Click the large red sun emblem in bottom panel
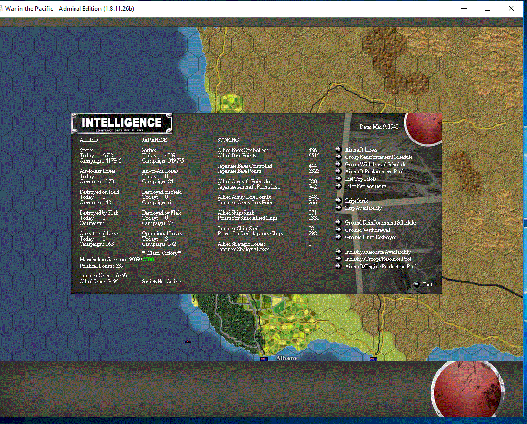Image resolution: width=527 pixels, height=424 pixels. click(468, 389)
